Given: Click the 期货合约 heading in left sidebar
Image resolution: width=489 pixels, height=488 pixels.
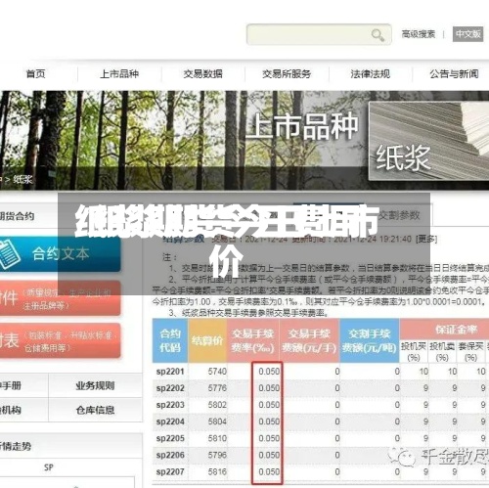Looking at the screenshot, I should [x=17, y=216].
